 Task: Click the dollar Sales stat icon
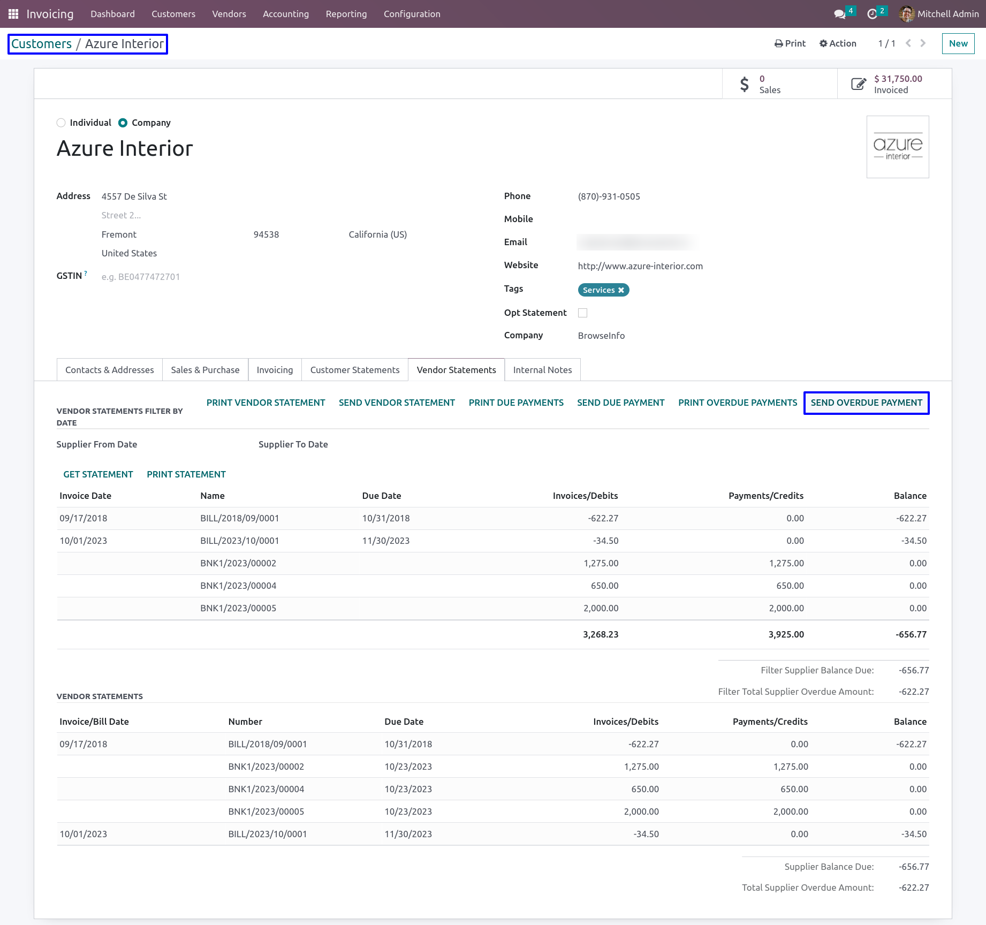point(745,84)
